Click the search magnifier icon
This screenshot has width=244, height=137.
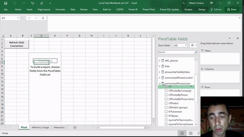pos(196,53)
